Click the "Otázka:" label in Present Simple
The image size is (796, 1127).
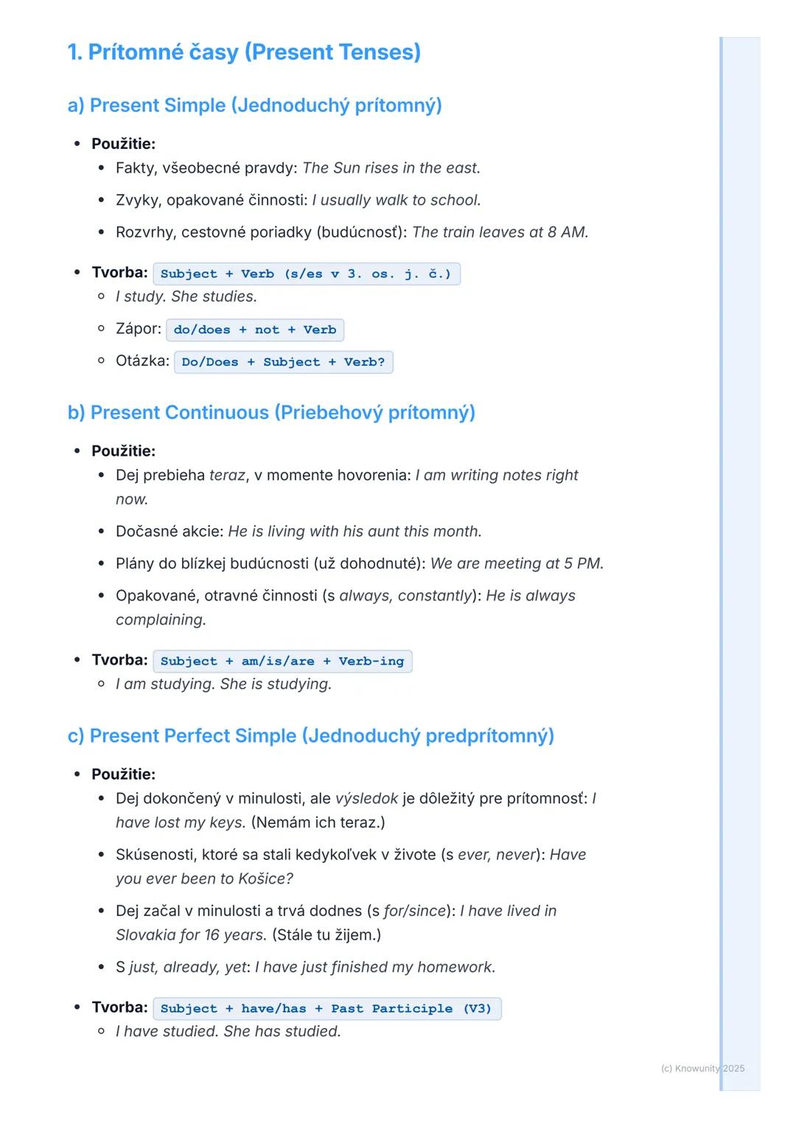(x=142, y=361)
